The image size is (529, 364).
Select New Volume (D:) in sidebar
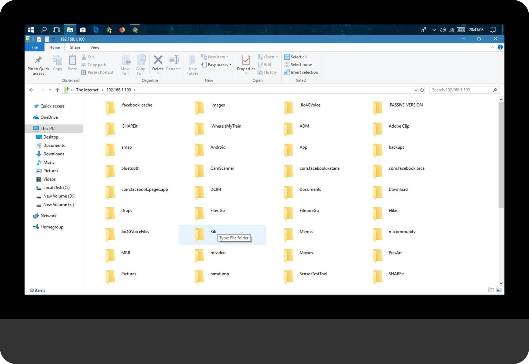[x=59, y=196]
